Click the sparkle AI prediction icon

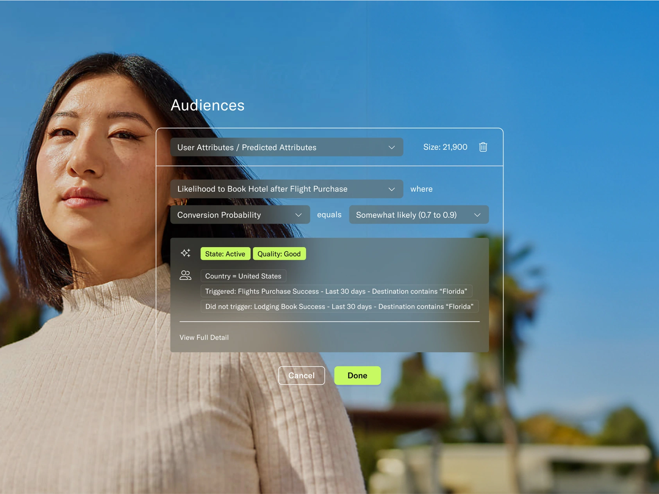pyautogui.click(x=186, y=253)
